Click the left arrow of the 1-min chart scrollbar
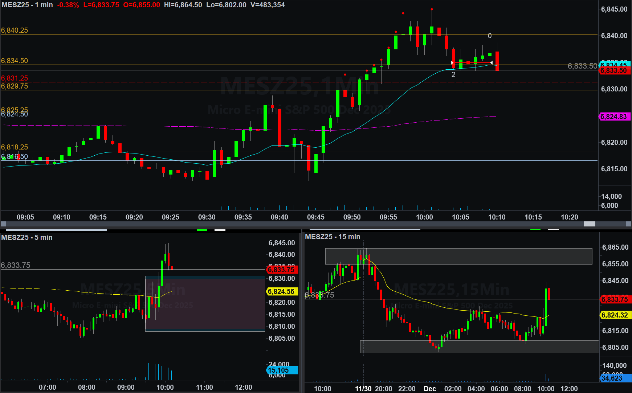Screen dimensions: 632x393 point(3,224)
